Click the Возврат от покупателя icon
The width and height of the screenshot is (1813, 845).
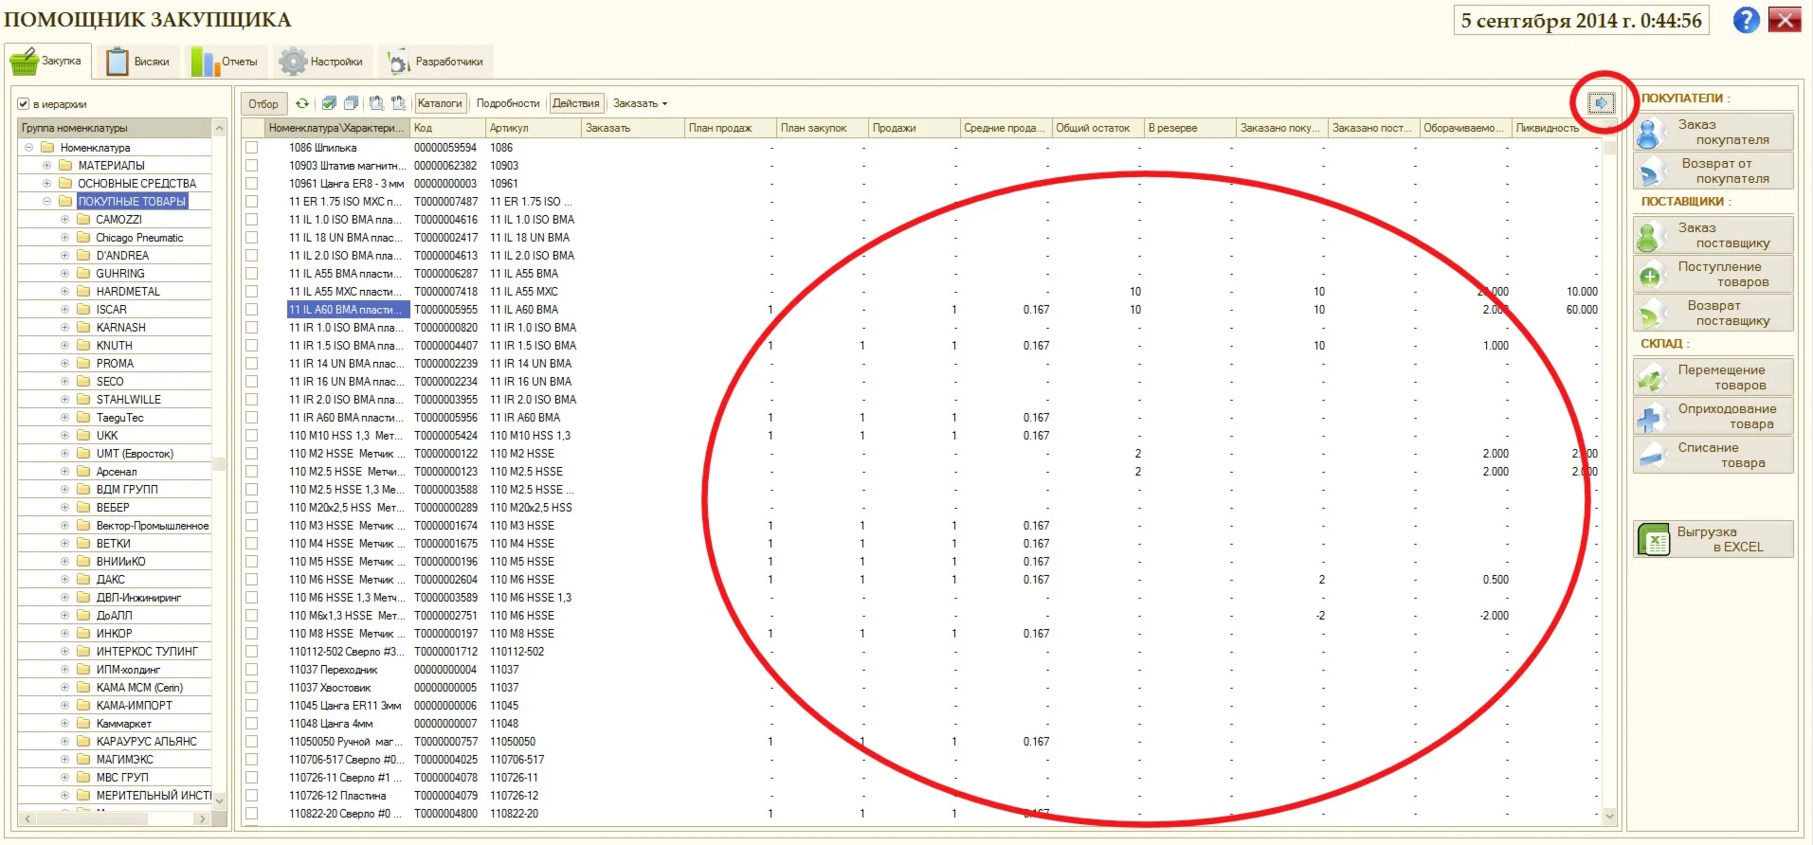[x=1650, y=171]
